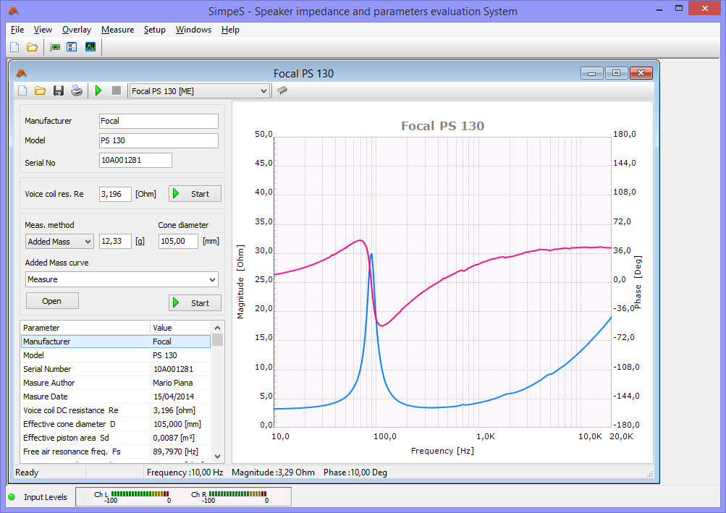Click the Model input field
726x513 pixels.
tap(159, 140)
